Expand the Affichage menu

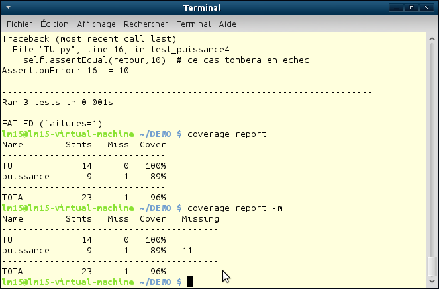pos(96,24)
